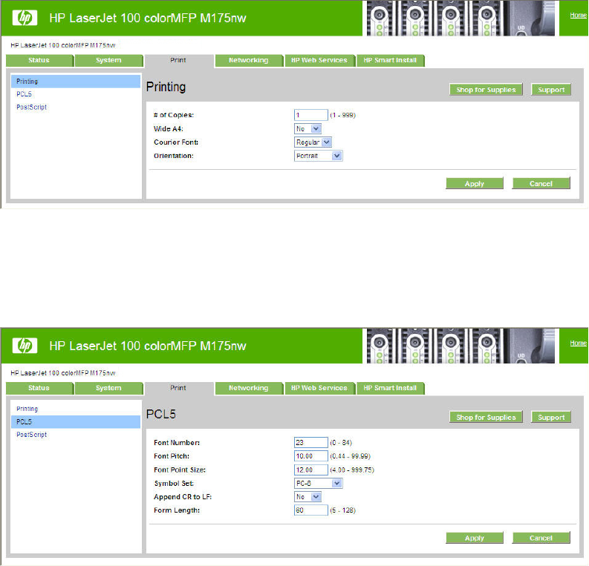Focus the Font Point Size input field

click(311, 470)
